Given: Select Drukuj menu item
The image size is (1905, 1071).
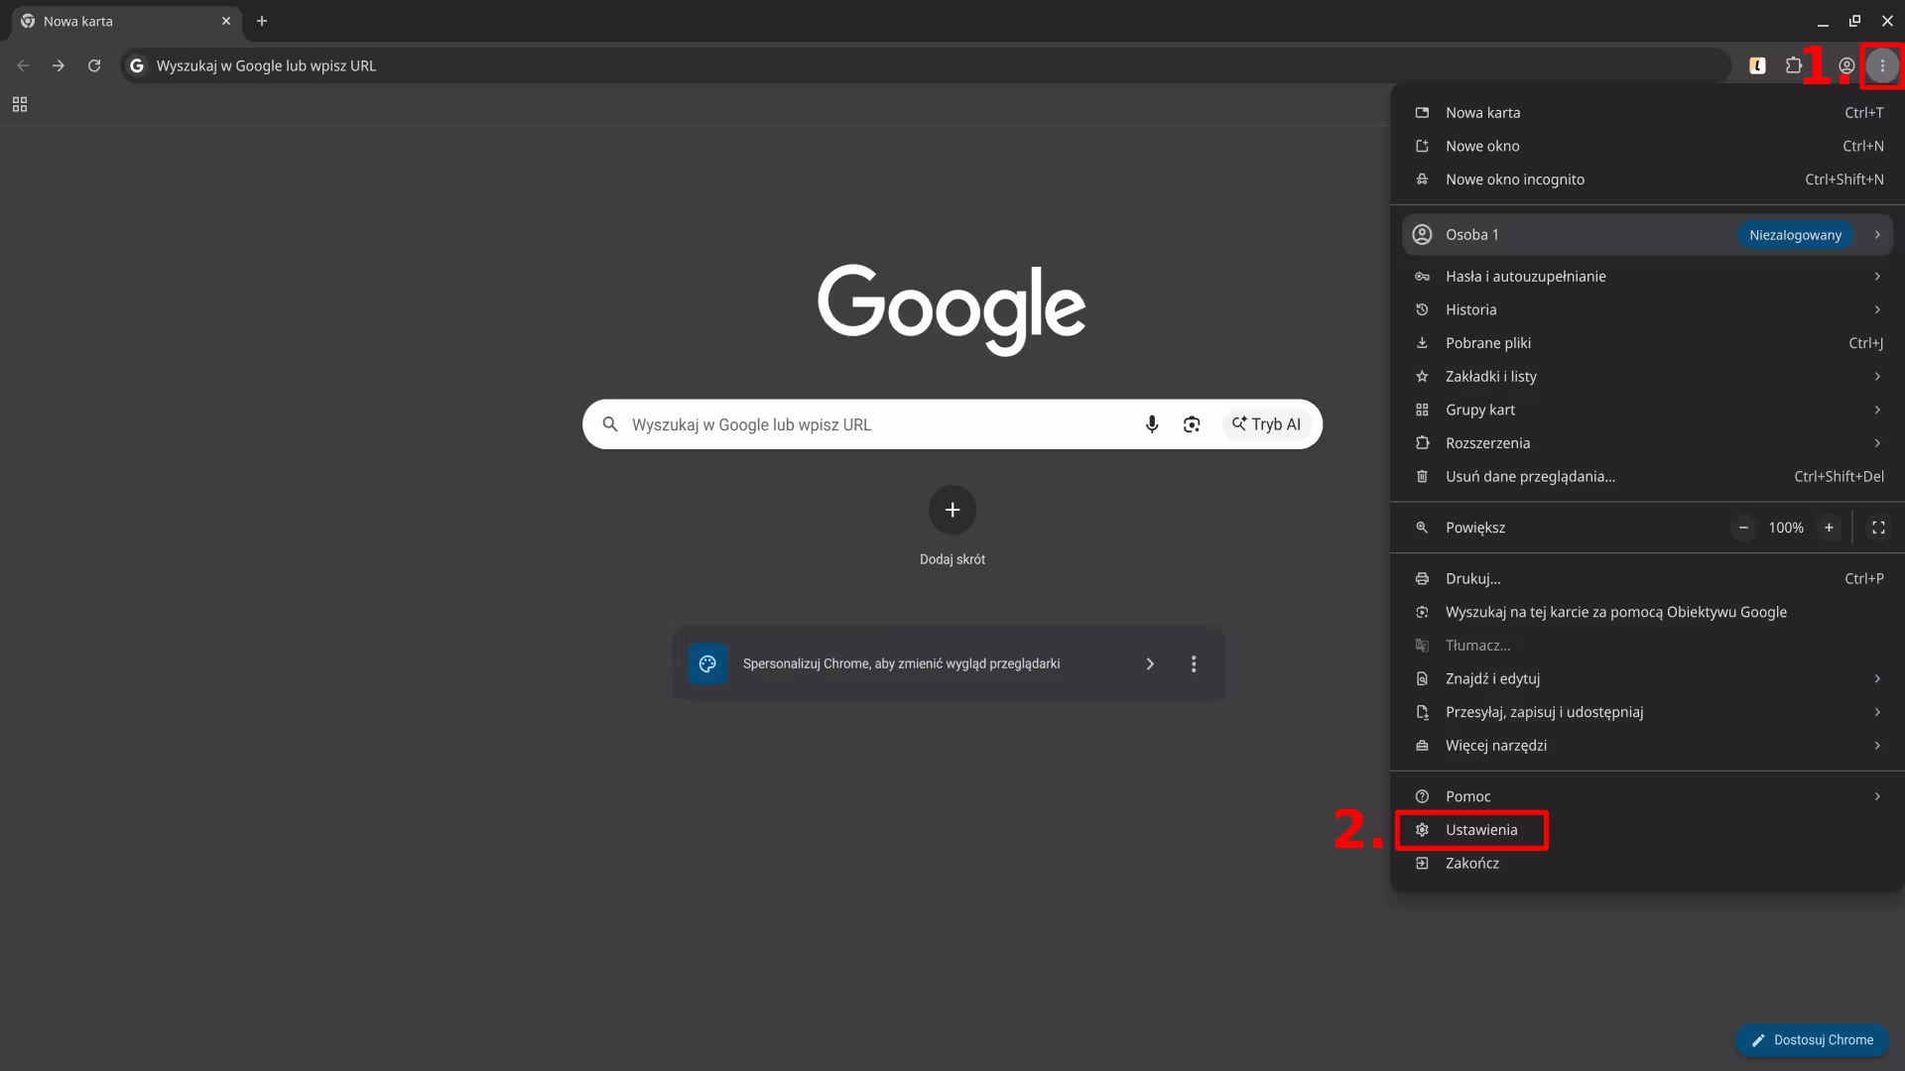Looking at the screenshot, I should pyautogui.click(x=1647, y=579).
